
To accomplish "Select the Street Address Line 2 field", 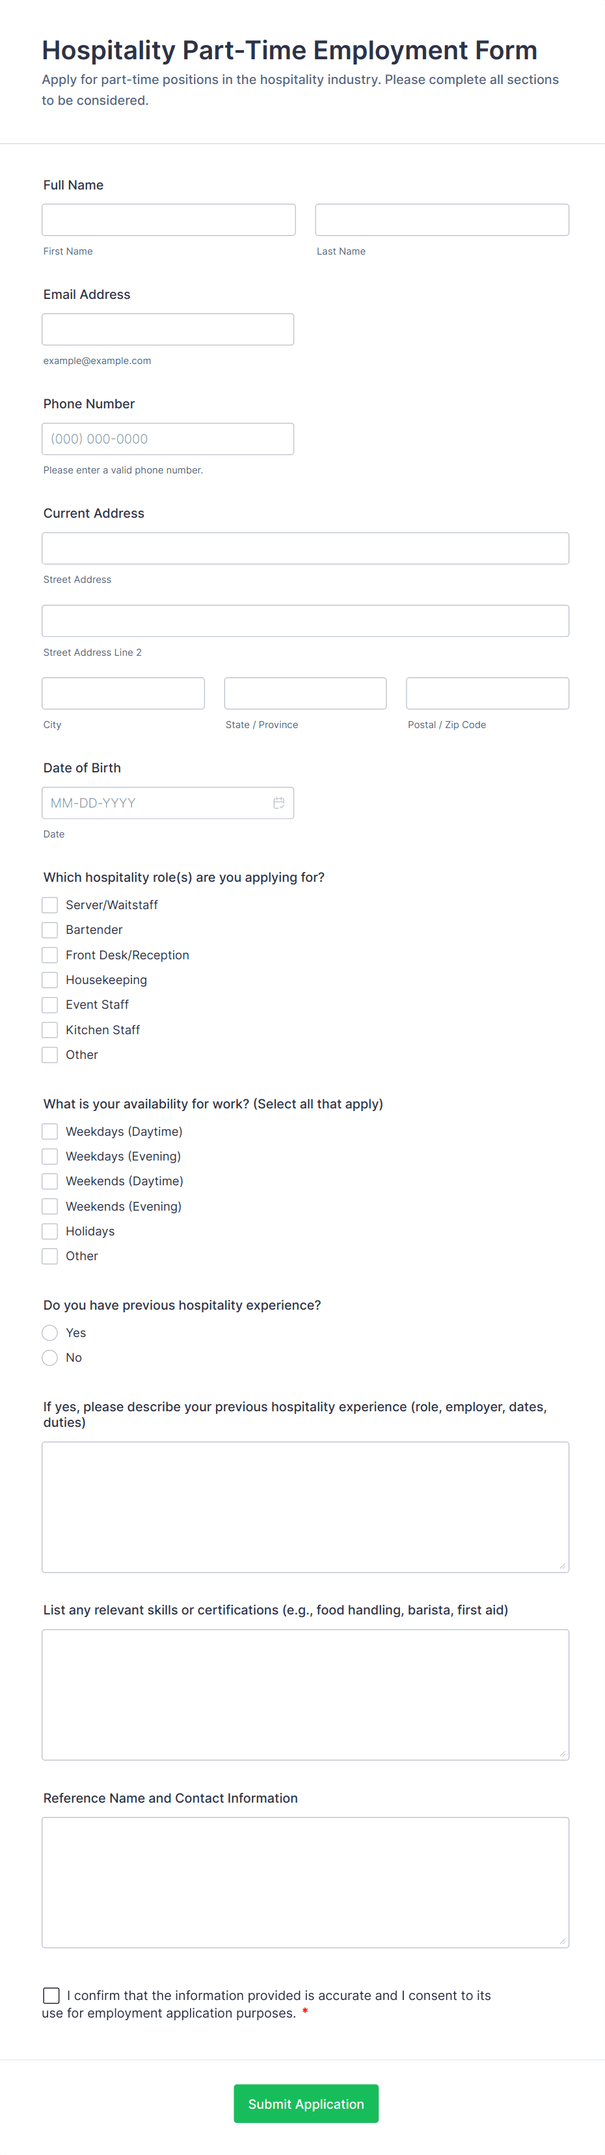I will [305, 621].
